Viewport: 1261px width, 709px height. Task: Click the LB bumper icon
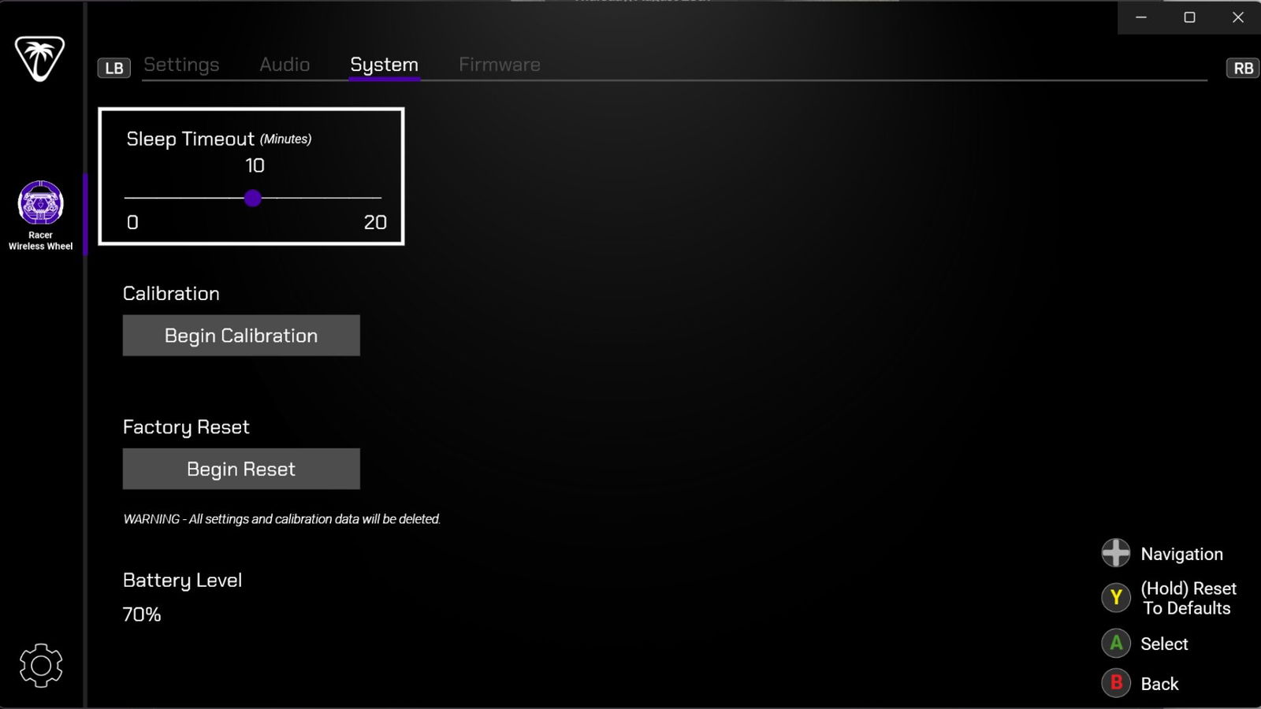(114, 68)
